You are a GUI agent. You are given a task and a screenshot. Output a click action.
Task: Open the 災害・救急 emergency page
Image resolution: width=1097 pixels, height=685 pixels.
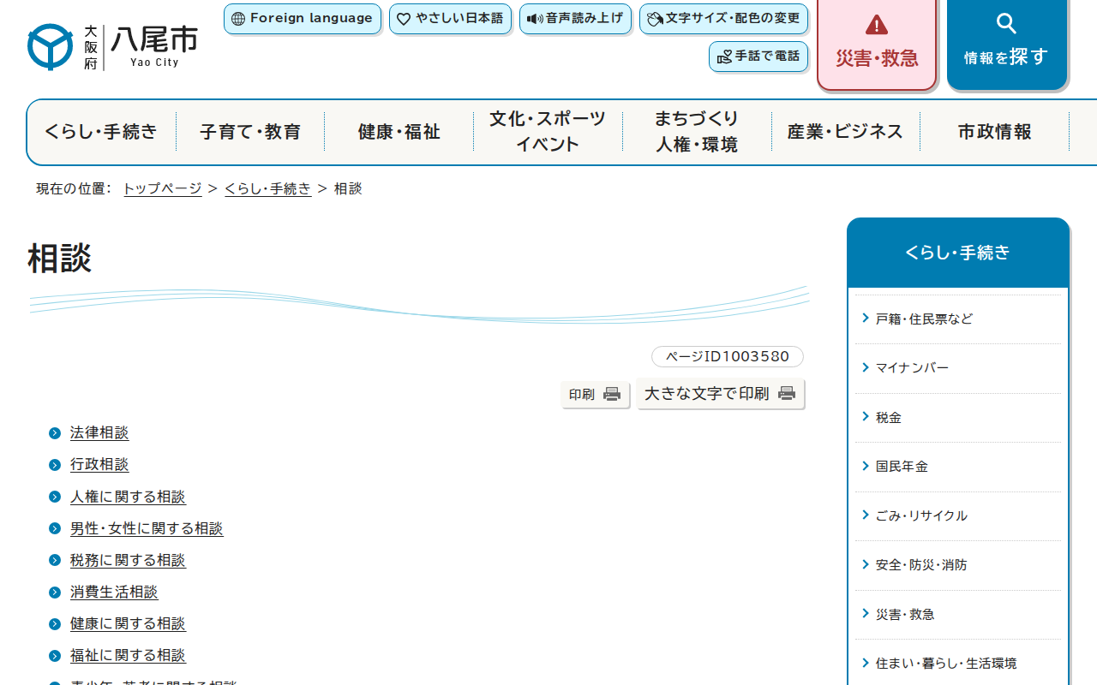[x=877, y=44]
